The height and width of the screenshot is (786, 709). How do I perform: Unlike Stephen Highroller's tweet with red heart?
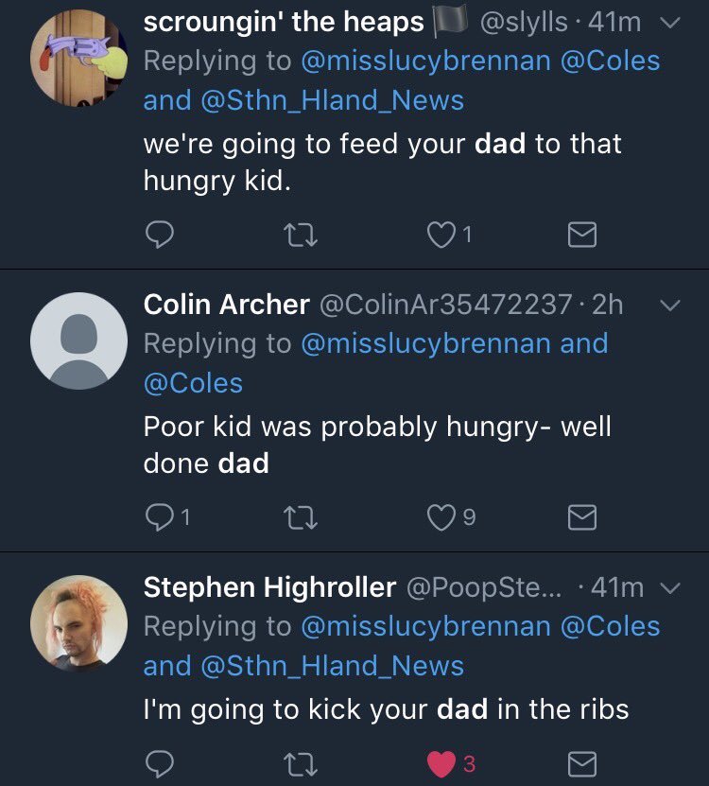(441, 762)
